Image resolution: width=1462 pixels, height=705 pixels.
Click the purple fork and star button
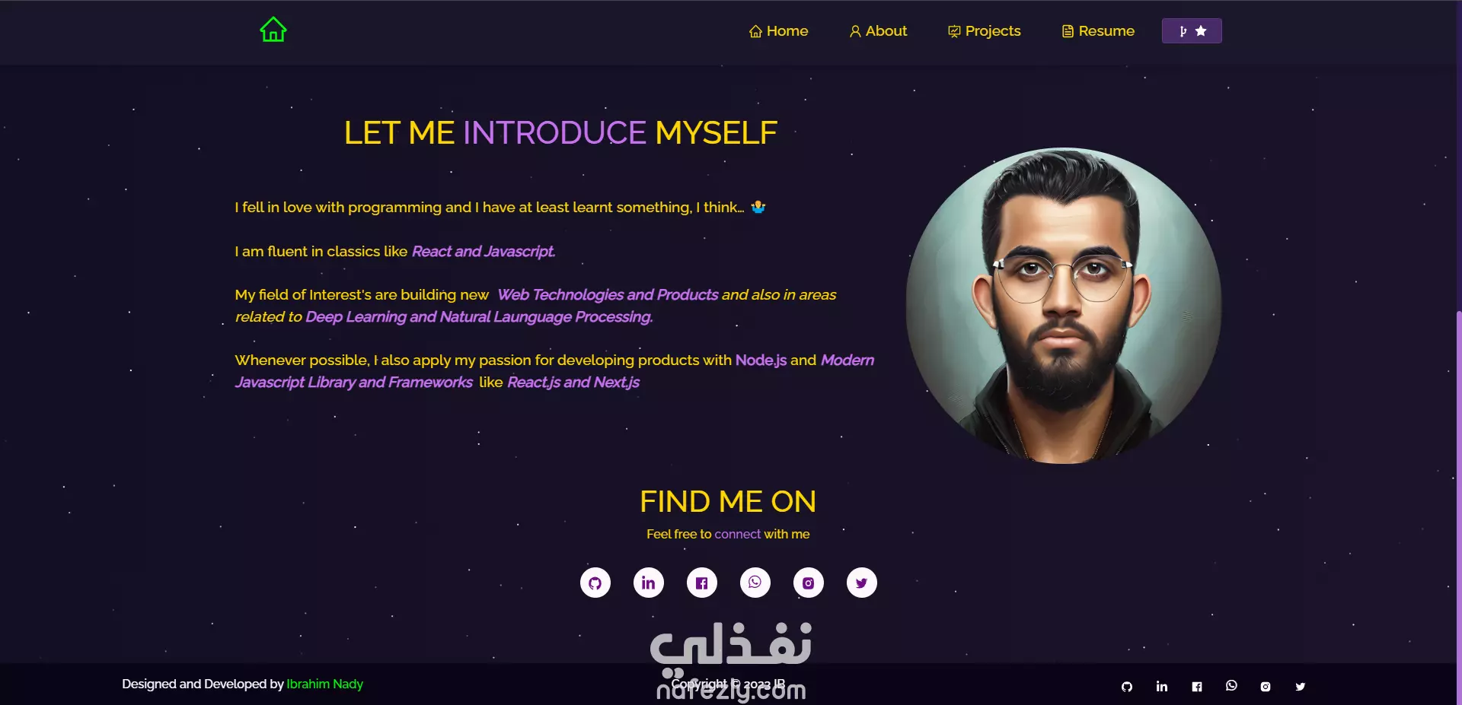(x=1192, y=31)
